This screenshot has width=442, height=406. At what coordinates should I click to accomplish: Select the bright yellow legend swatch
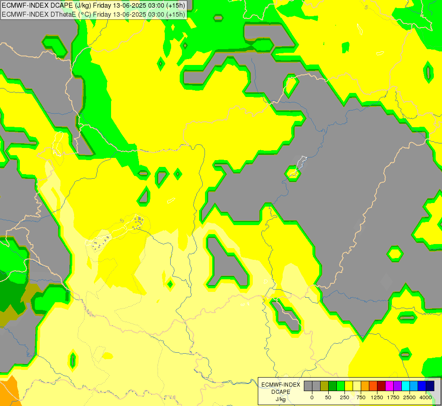tap(349, 386)
